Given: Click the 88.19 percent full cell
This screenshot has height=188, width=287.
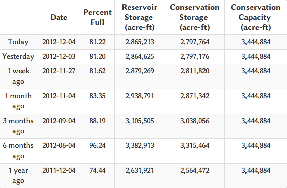Looking at the screenshot, I should coord(97,121).
